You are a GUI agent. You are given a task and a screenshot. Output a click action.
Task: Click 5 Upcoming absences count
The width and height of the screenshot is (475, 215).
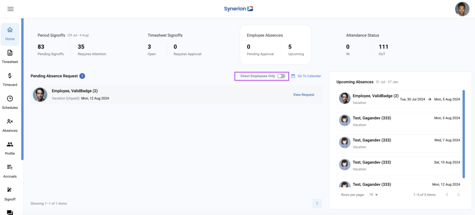(290, 47)
